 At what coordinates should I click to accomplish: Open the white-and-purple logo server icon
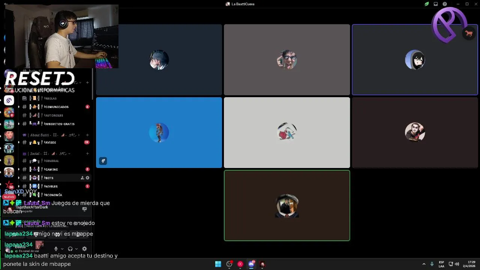tap(9, 100)
